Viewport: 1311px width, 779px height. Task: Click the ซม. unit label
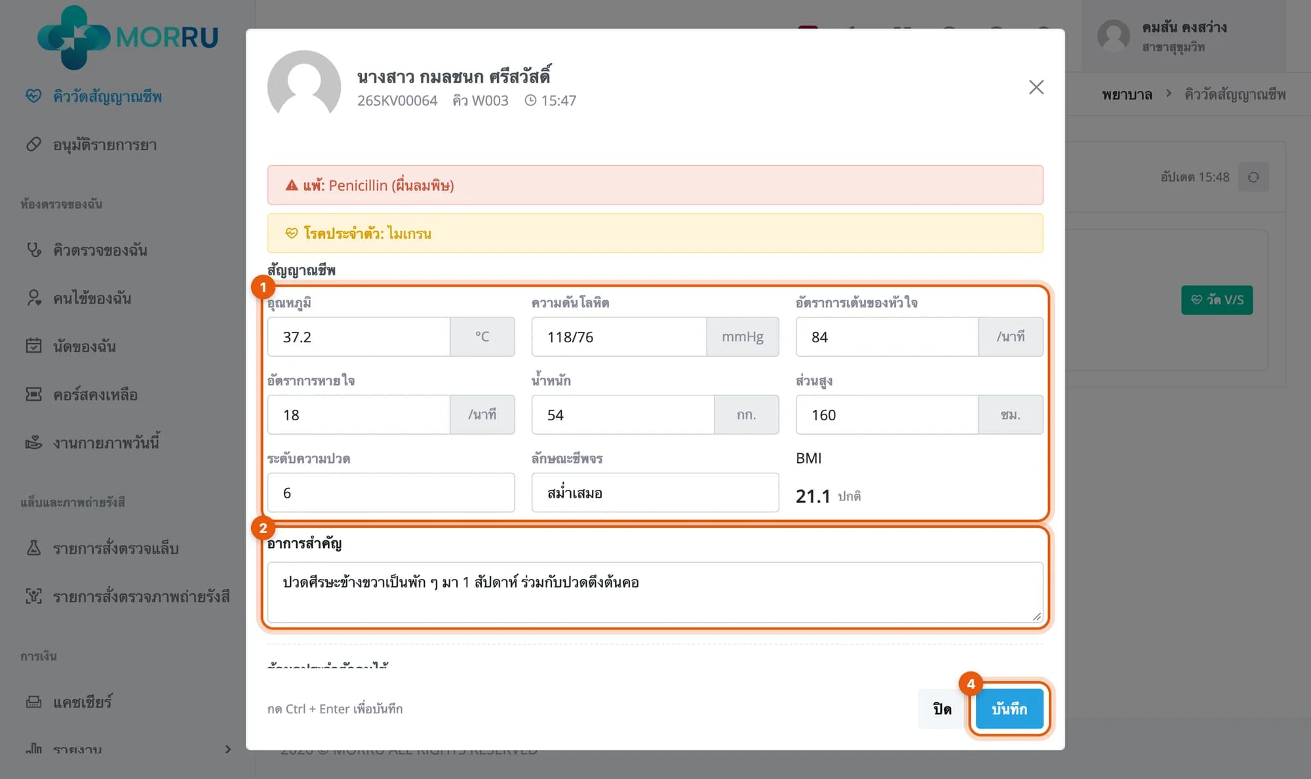(x=1011, y=414)
